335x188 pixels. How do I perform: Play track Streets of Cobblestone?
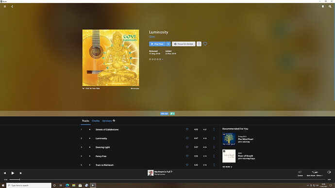tap(90, 129)
